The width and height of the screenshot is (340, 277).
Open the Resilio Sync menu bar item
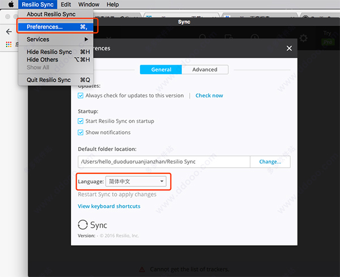[x=37, y=5]
